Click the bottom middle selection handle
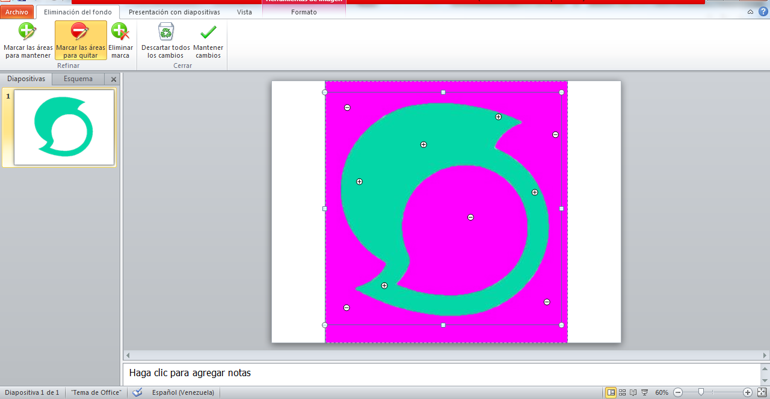The width and height of the screenshot is (770, 399). (443, 325)
